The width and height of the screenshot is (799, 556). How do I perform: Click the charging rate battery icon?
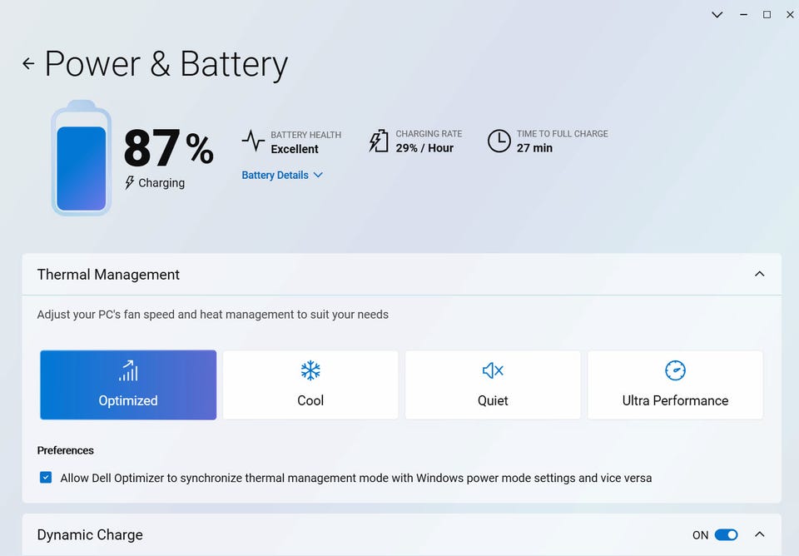[378, 141]
